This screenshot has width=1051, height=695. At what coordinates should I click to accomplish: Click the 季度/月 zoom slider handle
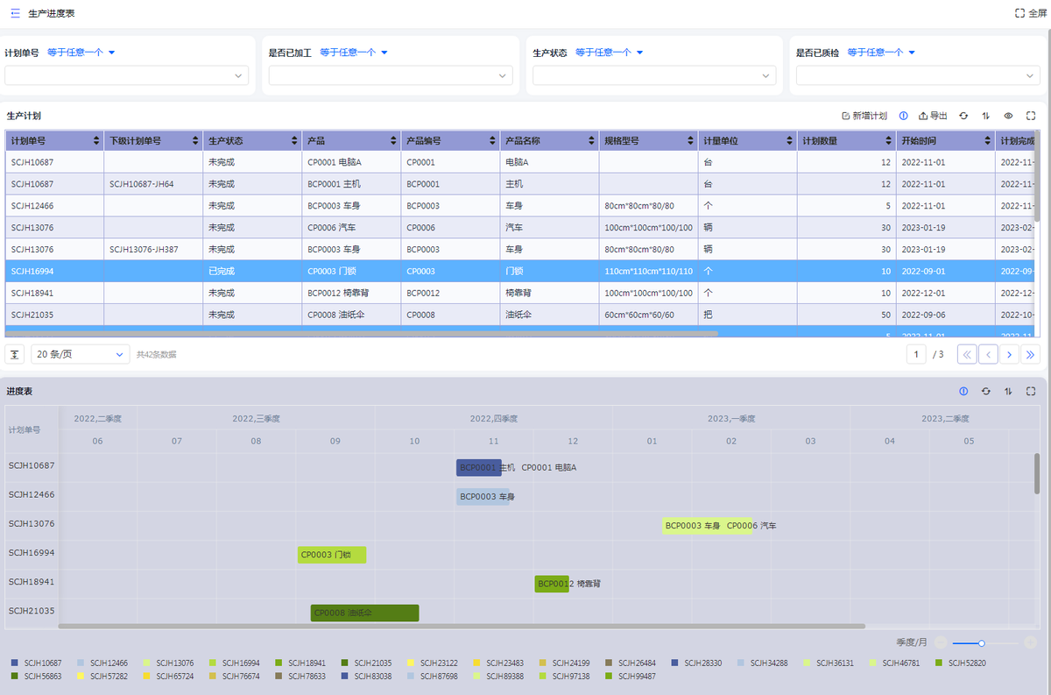982,642
